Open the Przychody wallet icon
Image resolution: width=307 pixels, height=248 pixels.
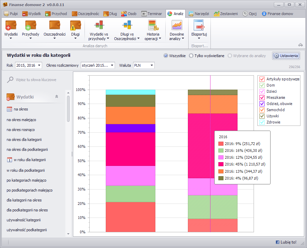click(x=30, y=26)
